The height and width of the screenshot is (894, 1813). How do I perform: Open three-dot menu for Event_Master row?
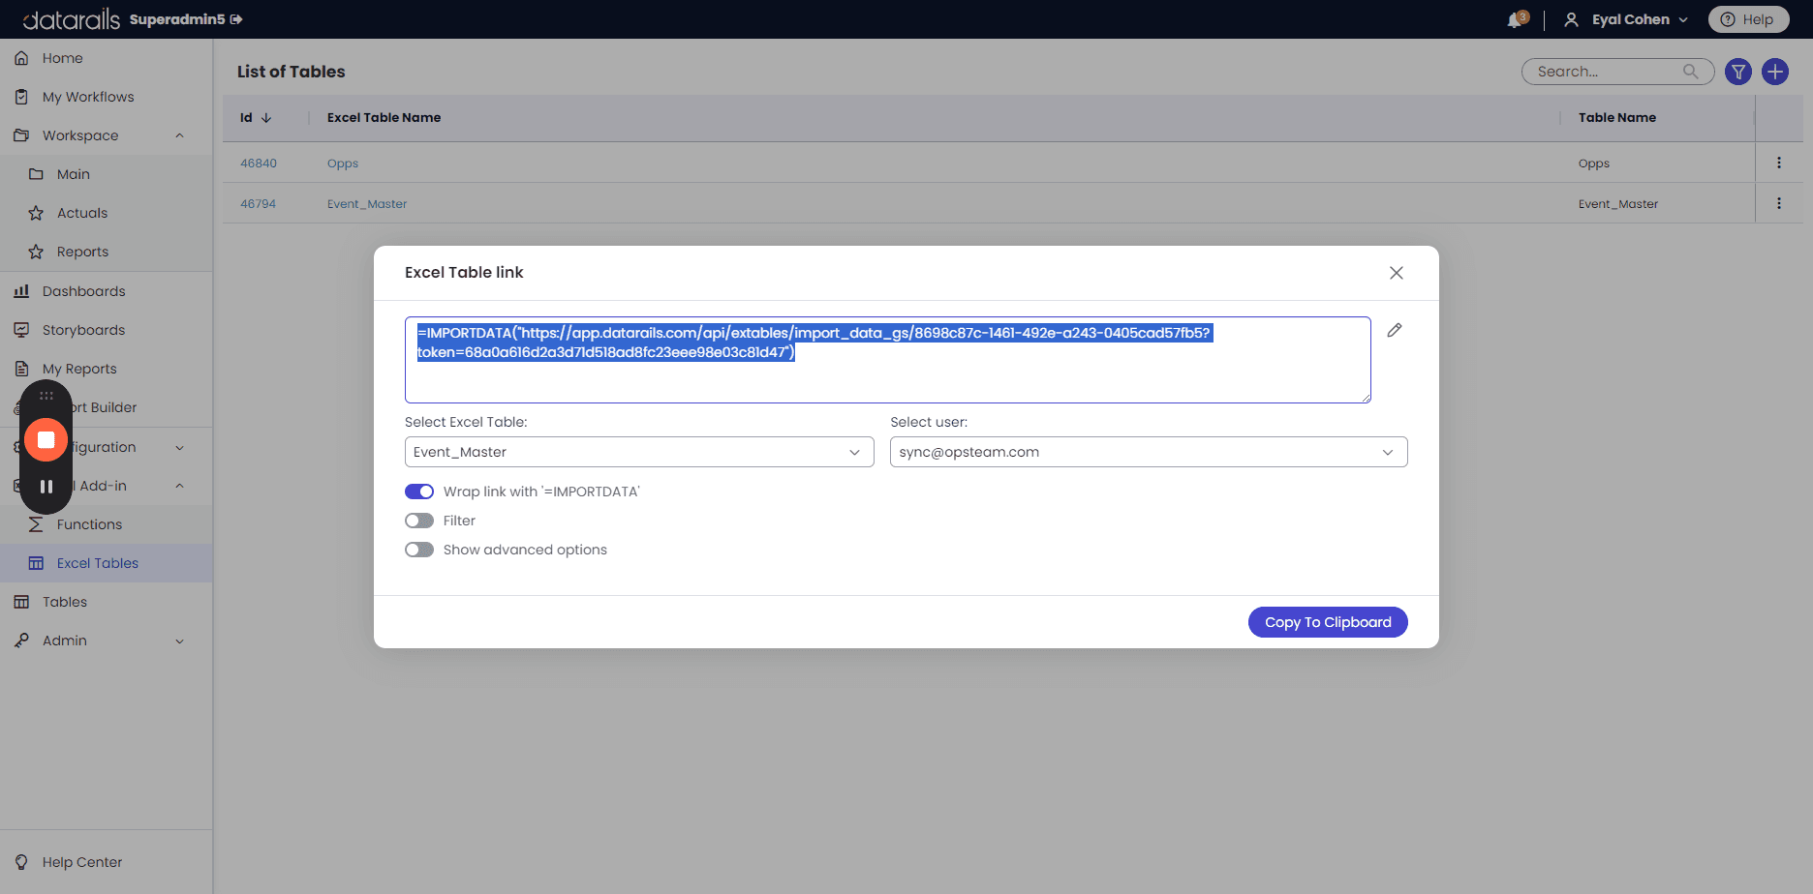(1779, 203)
